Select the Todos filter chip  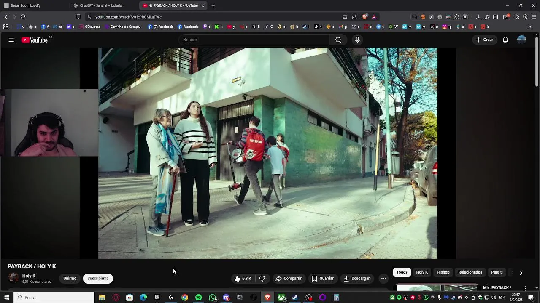coord(402,272)
